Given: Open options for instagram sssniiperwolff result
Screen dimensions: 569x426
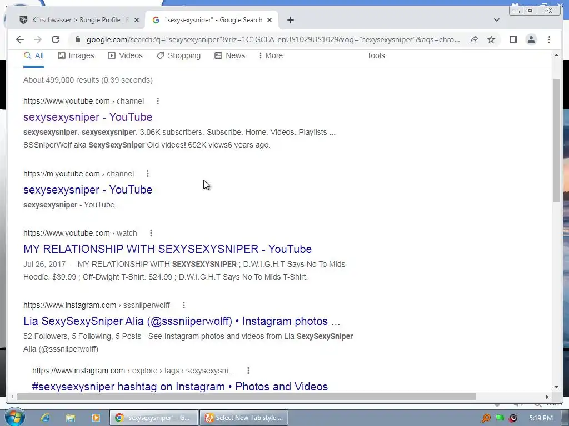Looking at the screenshot, I should pyautogui.click(x=184, y=306).
